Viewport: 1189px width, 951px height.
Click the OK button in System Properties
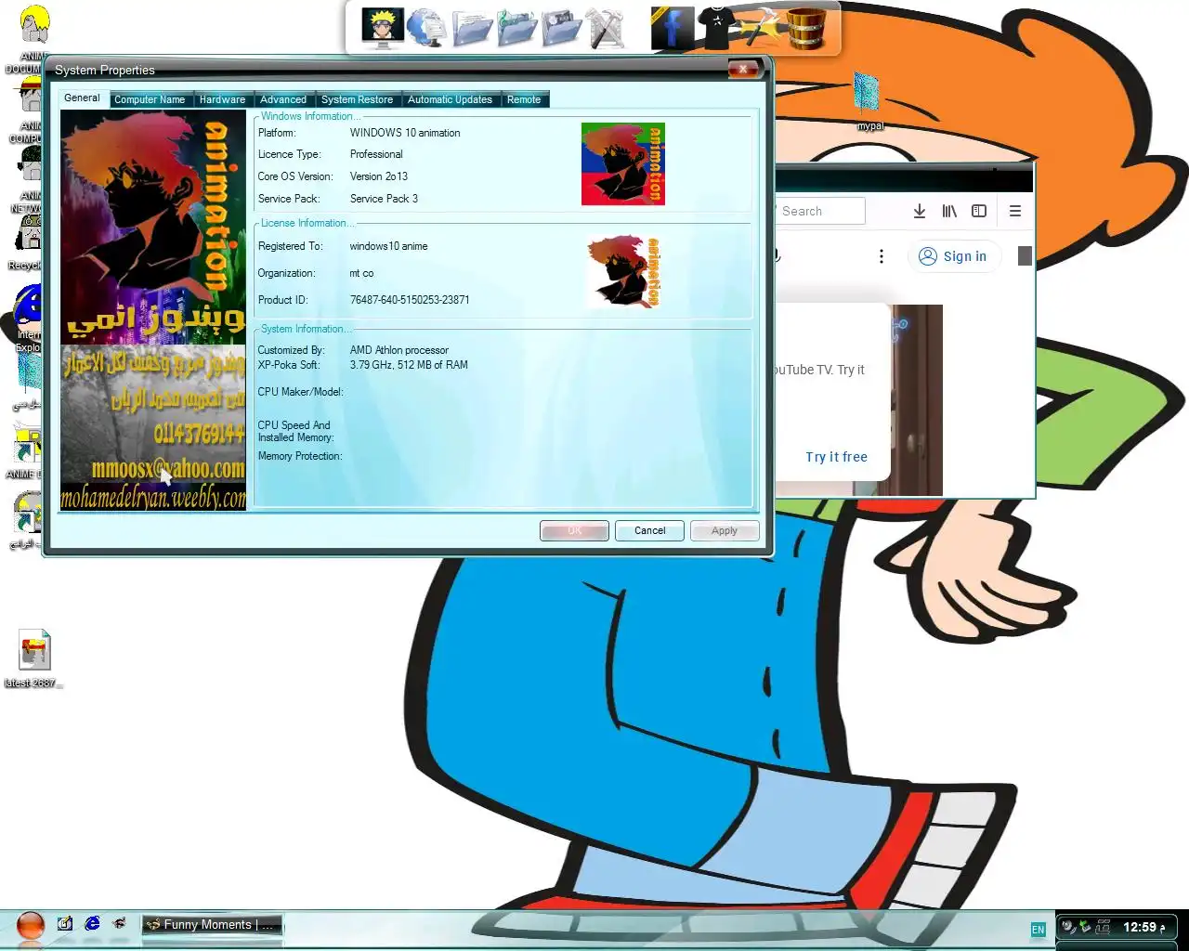pyautogui.click(x=574, y=530)
